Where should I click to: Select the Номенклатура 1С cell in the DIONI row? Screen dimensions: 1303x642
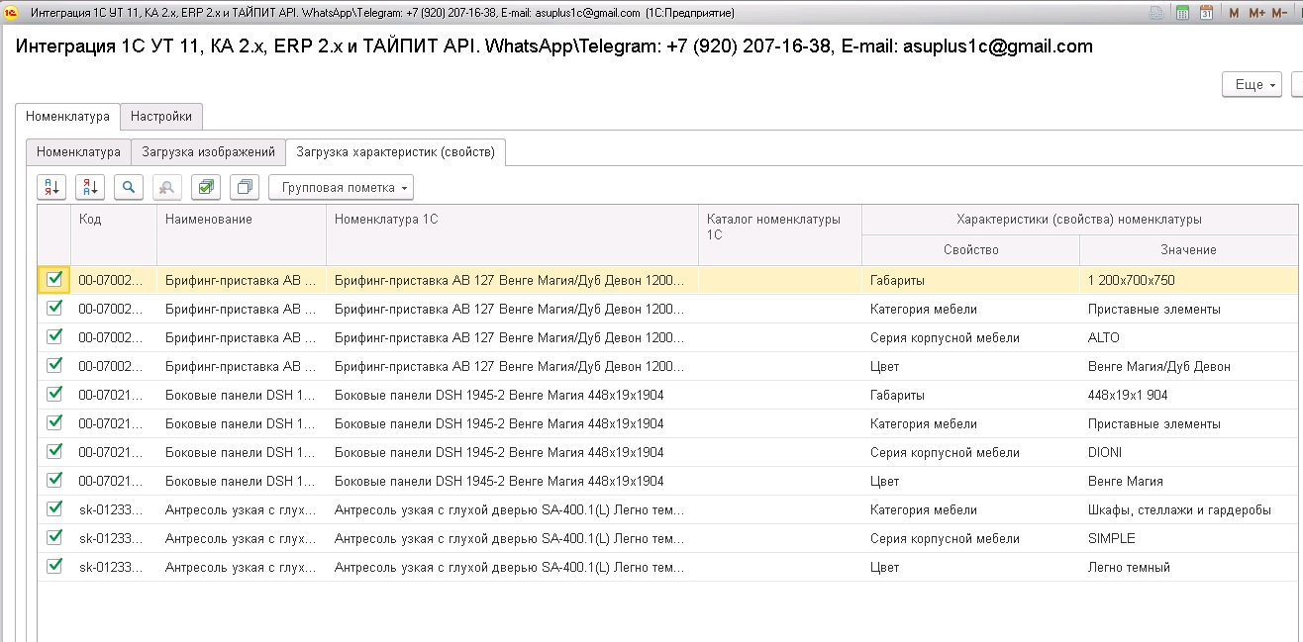click(512, 452)
